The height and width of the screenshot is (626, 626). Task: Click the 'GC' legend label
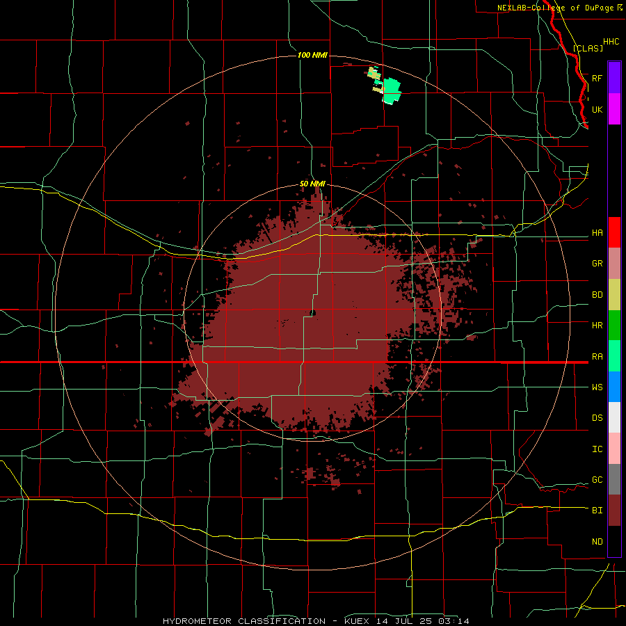(x=597, y=480)
